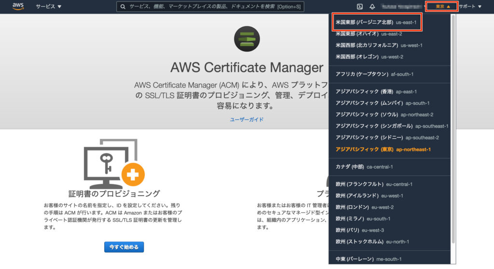Expand the サービス services menu

49,6
